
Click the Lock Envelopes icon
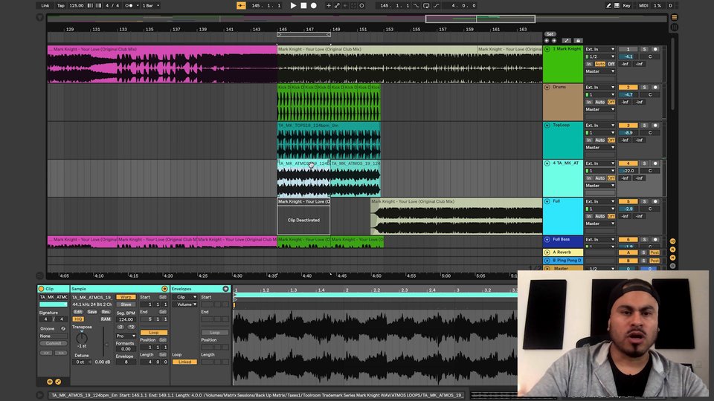click(578, 40)
